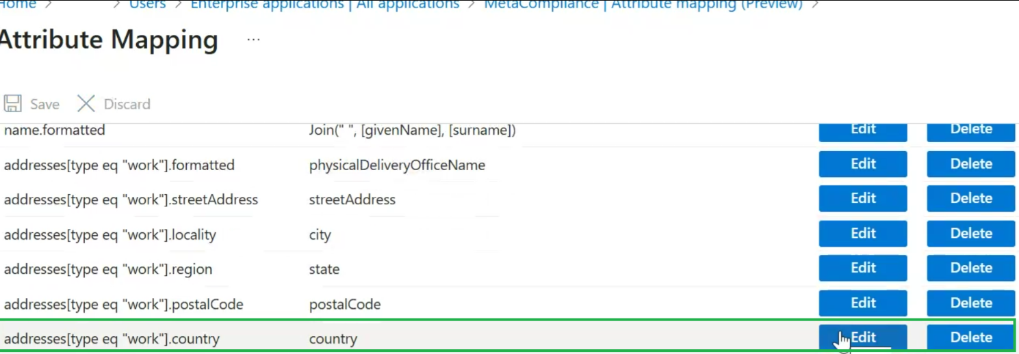This screenshot has width=1019, height=354.
Task: Click the Discard label in toolbar
Action: 127,104
